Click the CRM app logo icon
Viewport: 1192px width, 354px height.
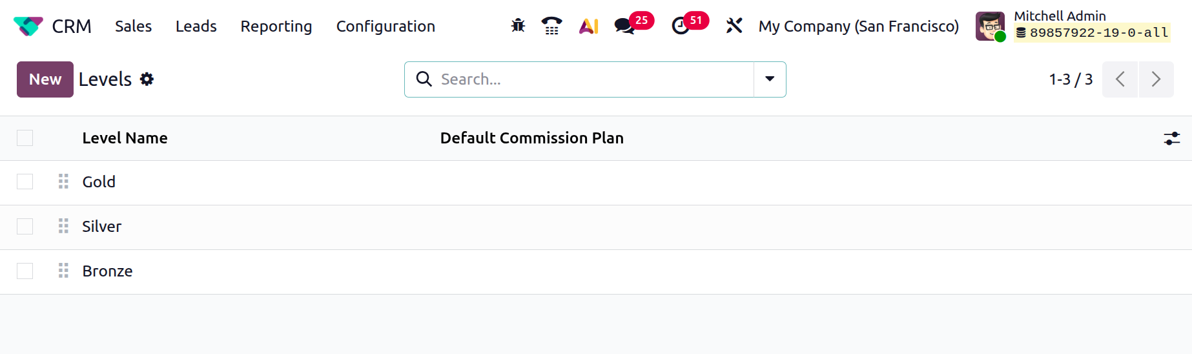[x=28, y=26]
